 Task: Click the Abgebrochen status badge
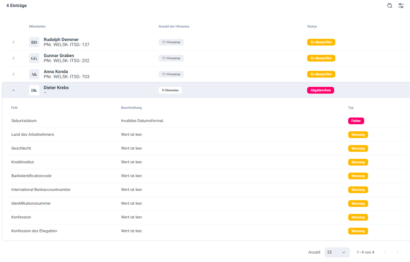tap(320, 90)
